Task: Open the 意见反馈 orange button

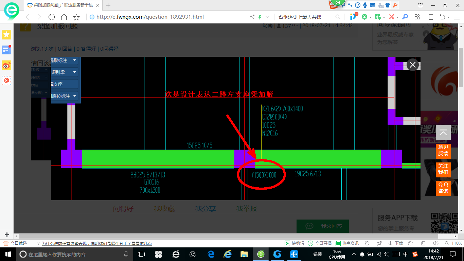Action: click(443, 151)
